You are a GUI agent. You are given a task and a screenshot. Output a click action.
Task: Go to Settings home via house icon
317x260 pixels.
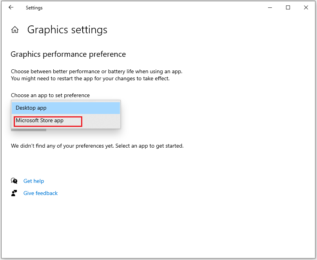tap(15, 30)
